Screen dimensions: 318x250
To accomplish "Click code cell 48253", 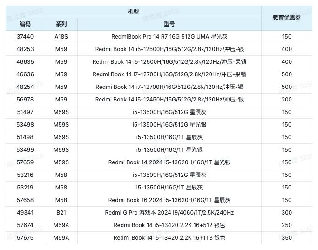I will (25, 49).
